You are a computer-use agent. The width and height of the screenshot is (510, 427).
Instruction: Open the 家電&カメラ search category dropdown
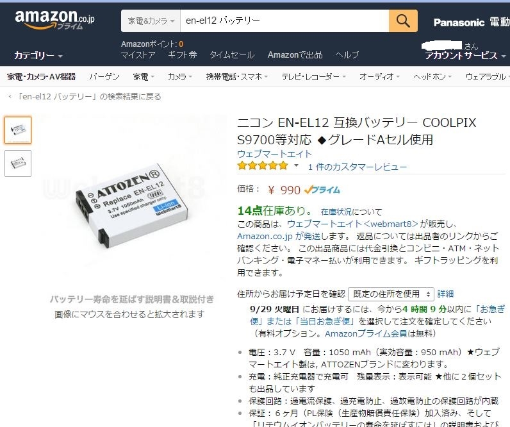click(x=151, y=21)
